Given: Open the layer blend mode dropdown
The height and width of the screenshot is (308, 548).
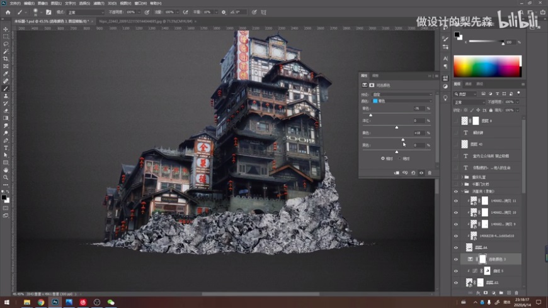Looking at the screenshot, I should pos(469,102).
